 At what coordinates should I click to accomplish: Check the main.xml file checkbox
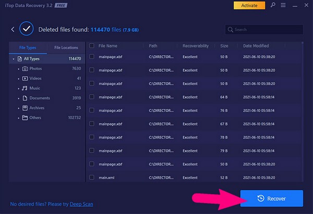click(92, 177)
